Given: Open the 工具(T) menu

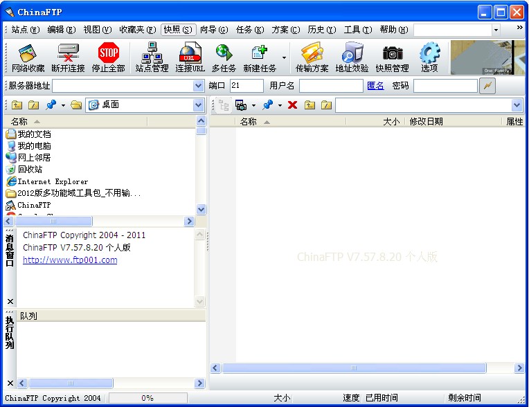Looking at the screenshot, I should point(357,30).
